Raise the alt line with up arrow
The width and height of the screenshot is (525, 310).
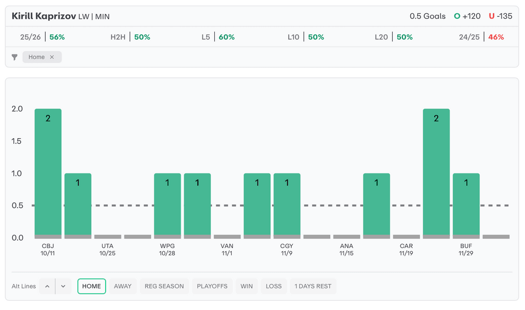[x=47, y=286]
